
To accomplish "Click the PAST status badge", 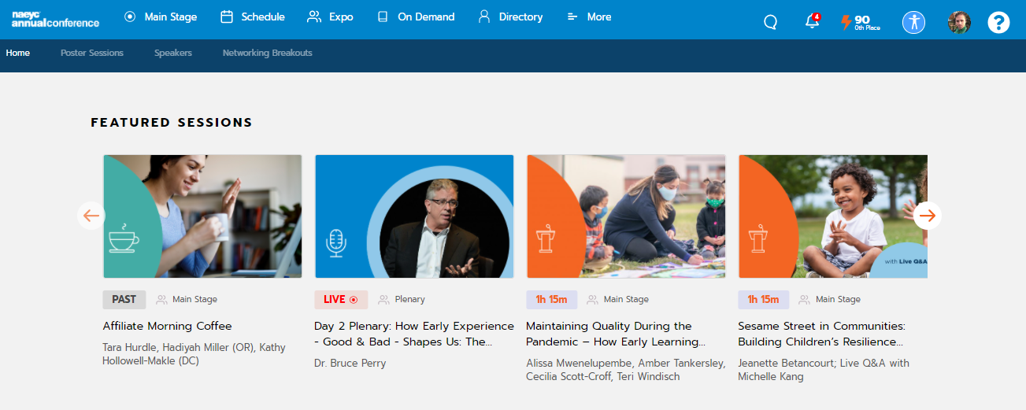I will coord(124,299).
